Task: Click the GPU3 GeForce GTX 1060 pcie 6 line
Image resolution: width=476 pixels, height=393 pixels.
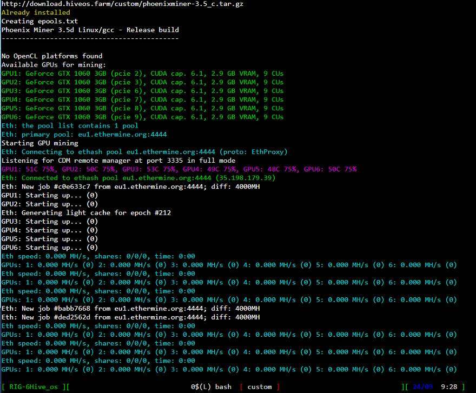Action: click(x=142, y=91)
